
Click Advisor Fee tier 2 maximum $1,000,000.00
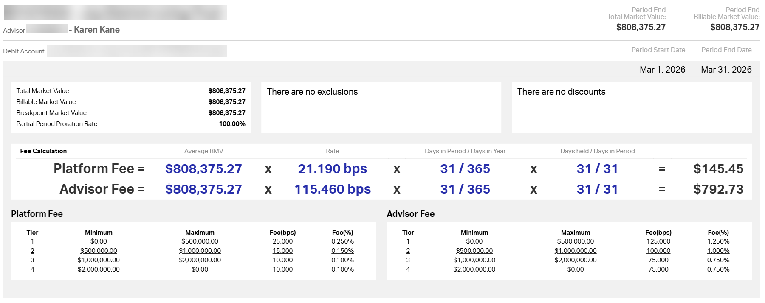coord(575,251)
